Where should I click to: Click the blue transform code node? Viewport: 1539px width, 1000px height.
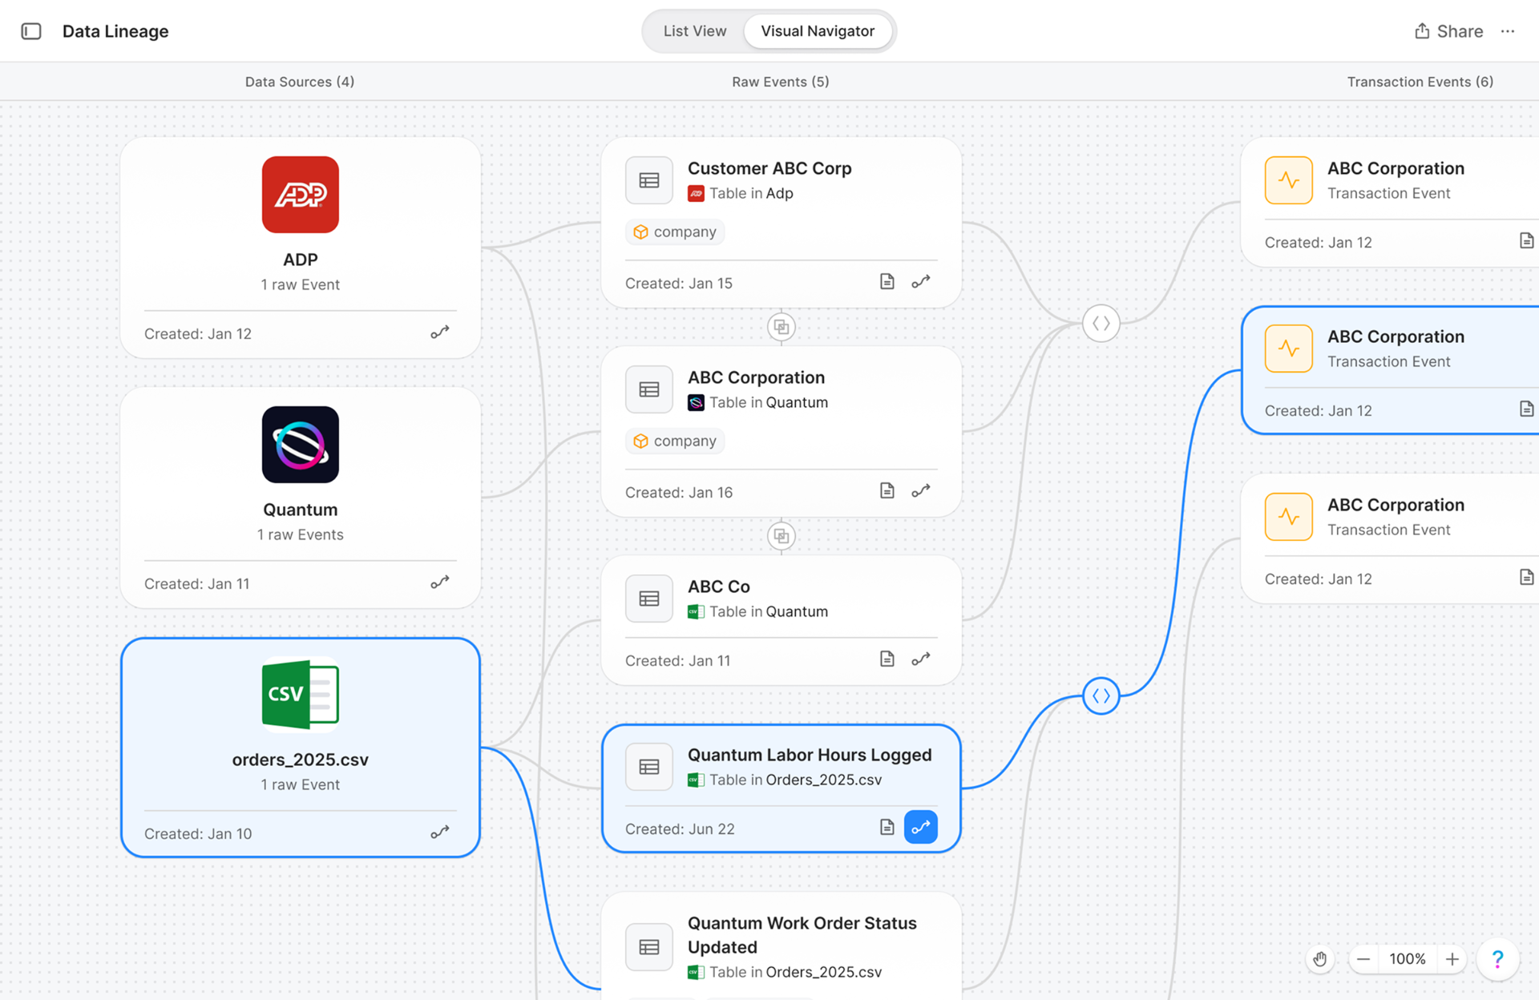click(1101, 696)
